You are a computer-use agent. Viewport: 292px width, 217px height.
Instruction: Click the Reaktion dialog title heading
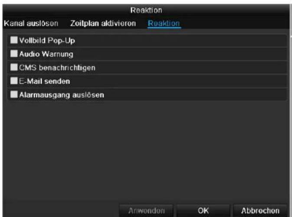click(146, 10)
